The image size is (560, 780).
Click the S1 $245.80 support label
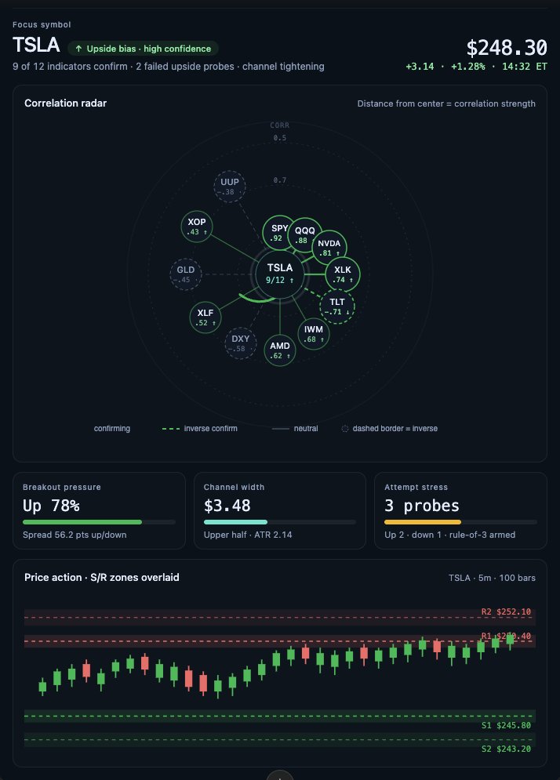[x=506, y=725]
